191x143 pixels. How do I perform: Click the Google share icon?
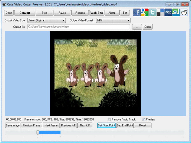pos(145,12)
